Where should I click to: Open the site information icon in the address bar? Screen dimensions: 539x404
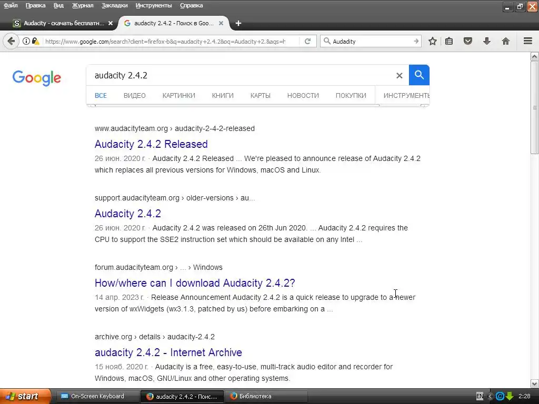(x=26, y=41)
